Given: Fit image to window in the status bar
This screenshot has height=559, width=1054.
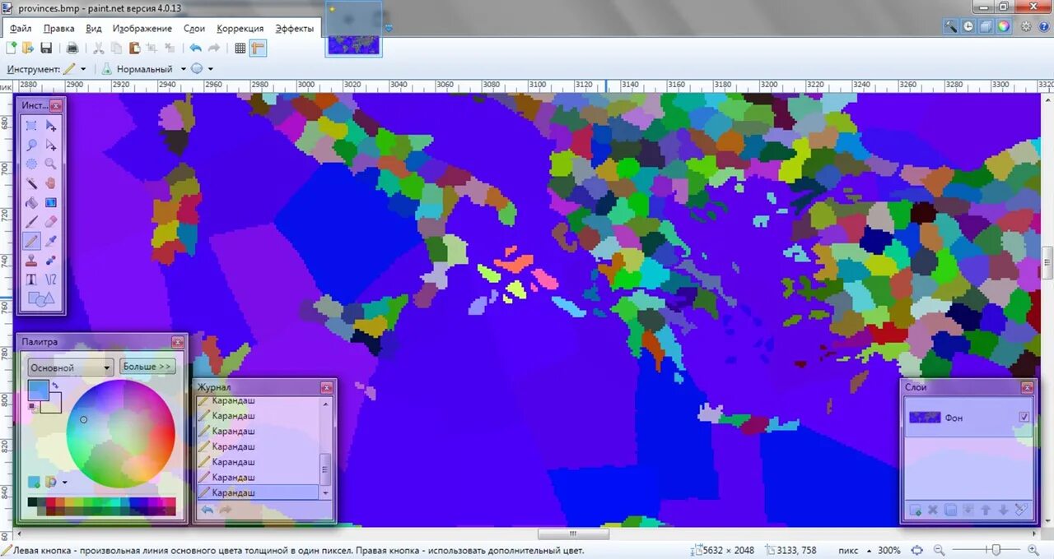Looking at the screenshot, I should pyautogui.click(x=916, y=550).
